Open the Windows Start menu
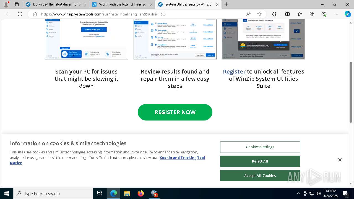This screenshot has width=354, height=199. point(7,193)
